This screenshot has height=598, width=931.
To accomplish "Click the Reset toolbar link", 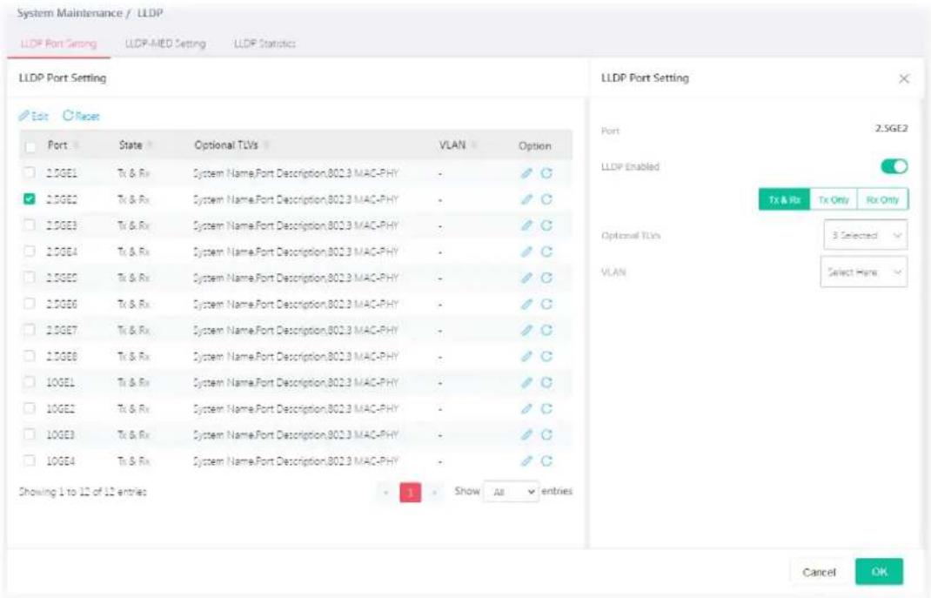I will (x=81, y=117).
